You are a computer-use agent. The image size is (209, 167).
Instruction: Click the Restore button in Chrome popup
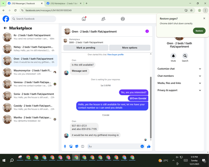click(x=199, y=31)
